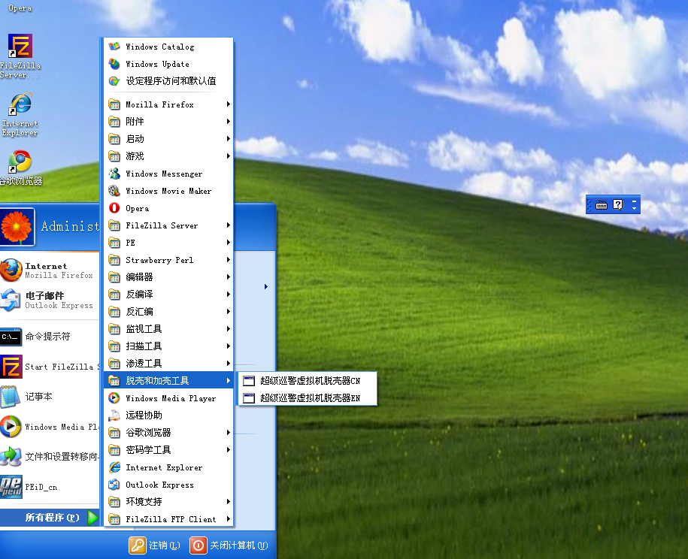Open language bar options dropdown arrow
This screenshot has height=559, width=688.
pos(634,208)
